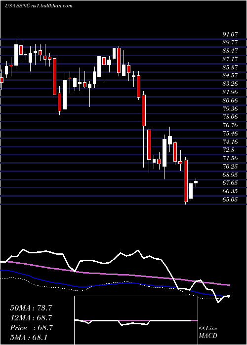Select the 67.65 price axis label
The width and height of the screenshot is (247, 345).
coord(230,183)
